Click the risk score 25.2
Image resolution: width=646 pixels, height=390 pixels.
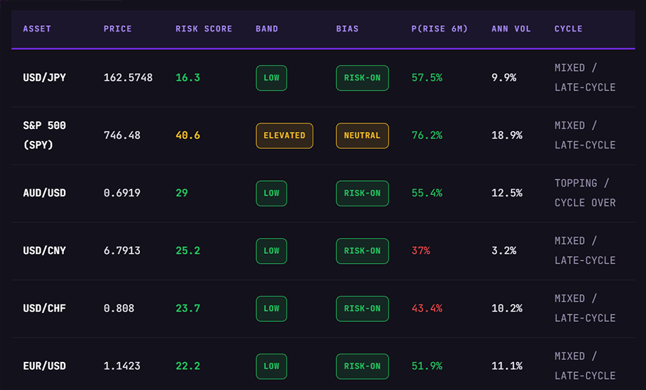188,250
